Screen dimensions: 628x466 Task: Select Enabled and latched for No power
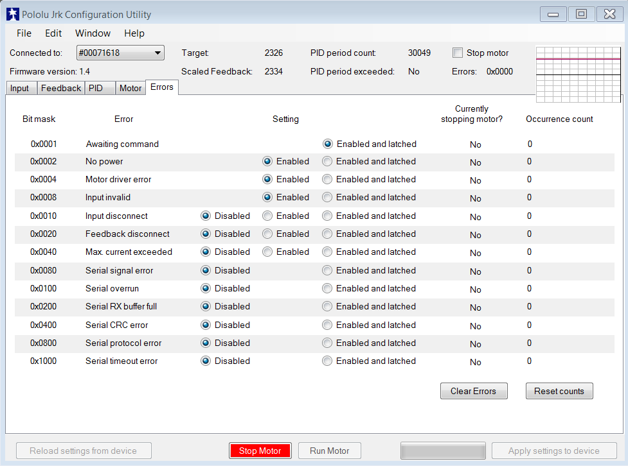click(x=327, y=162)
